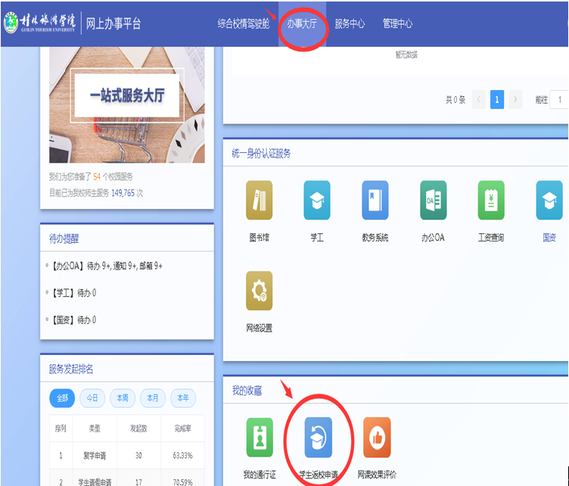Switch to 综合校情驾驶舱 menu
This screenshot has height=486, width=569.
(x=244, y=23)
